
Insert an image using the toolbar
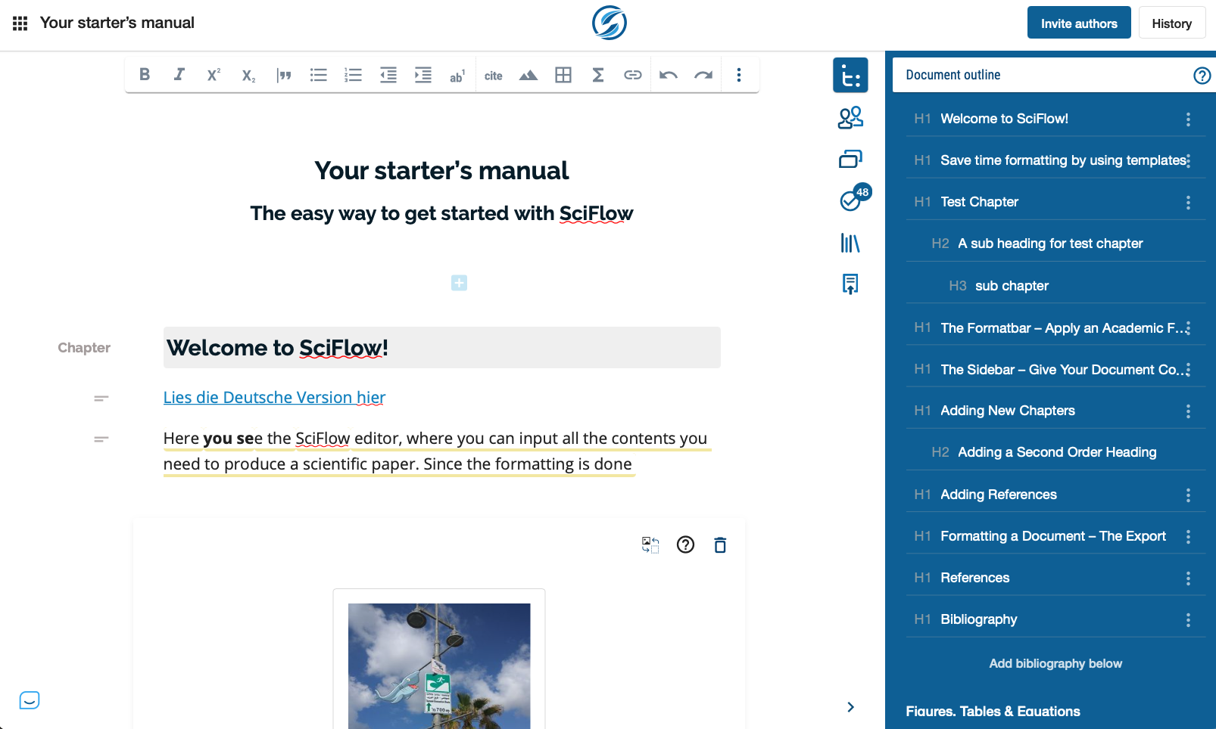click(528, 74)
